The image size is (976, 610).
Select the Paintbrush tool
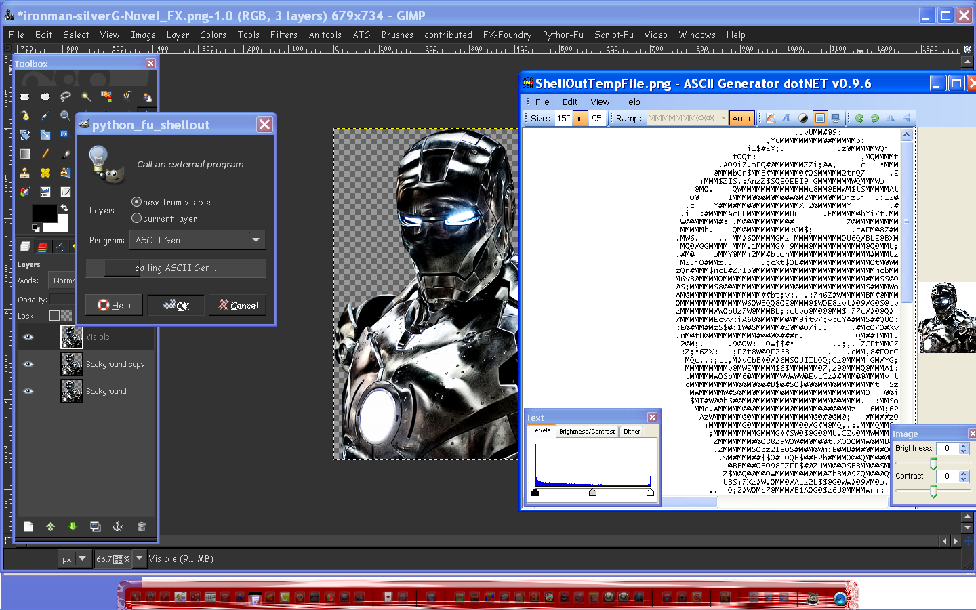point(65,154)
